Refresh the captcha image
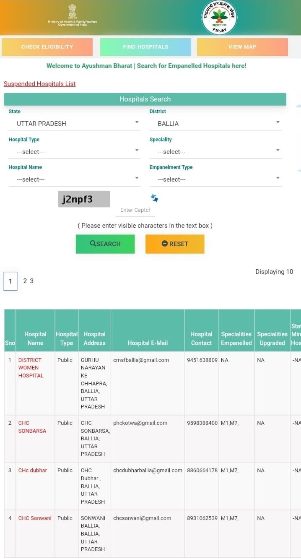 (154, 198)
